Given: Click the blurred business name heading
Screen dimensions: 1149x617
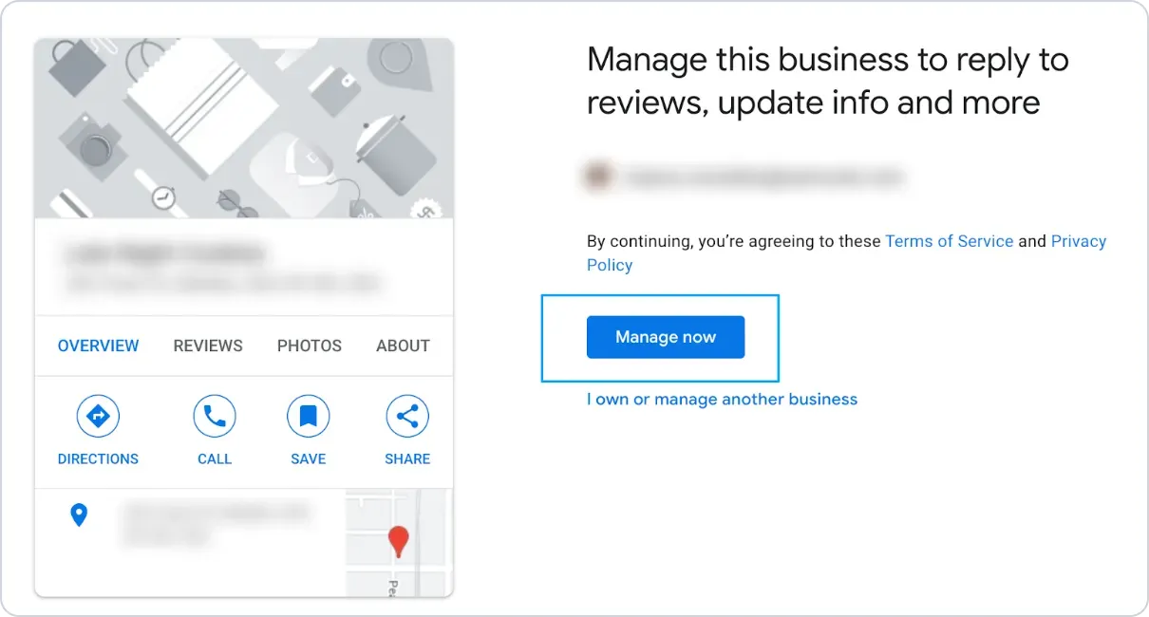Looking at the screenshot, I should point(163,253).
